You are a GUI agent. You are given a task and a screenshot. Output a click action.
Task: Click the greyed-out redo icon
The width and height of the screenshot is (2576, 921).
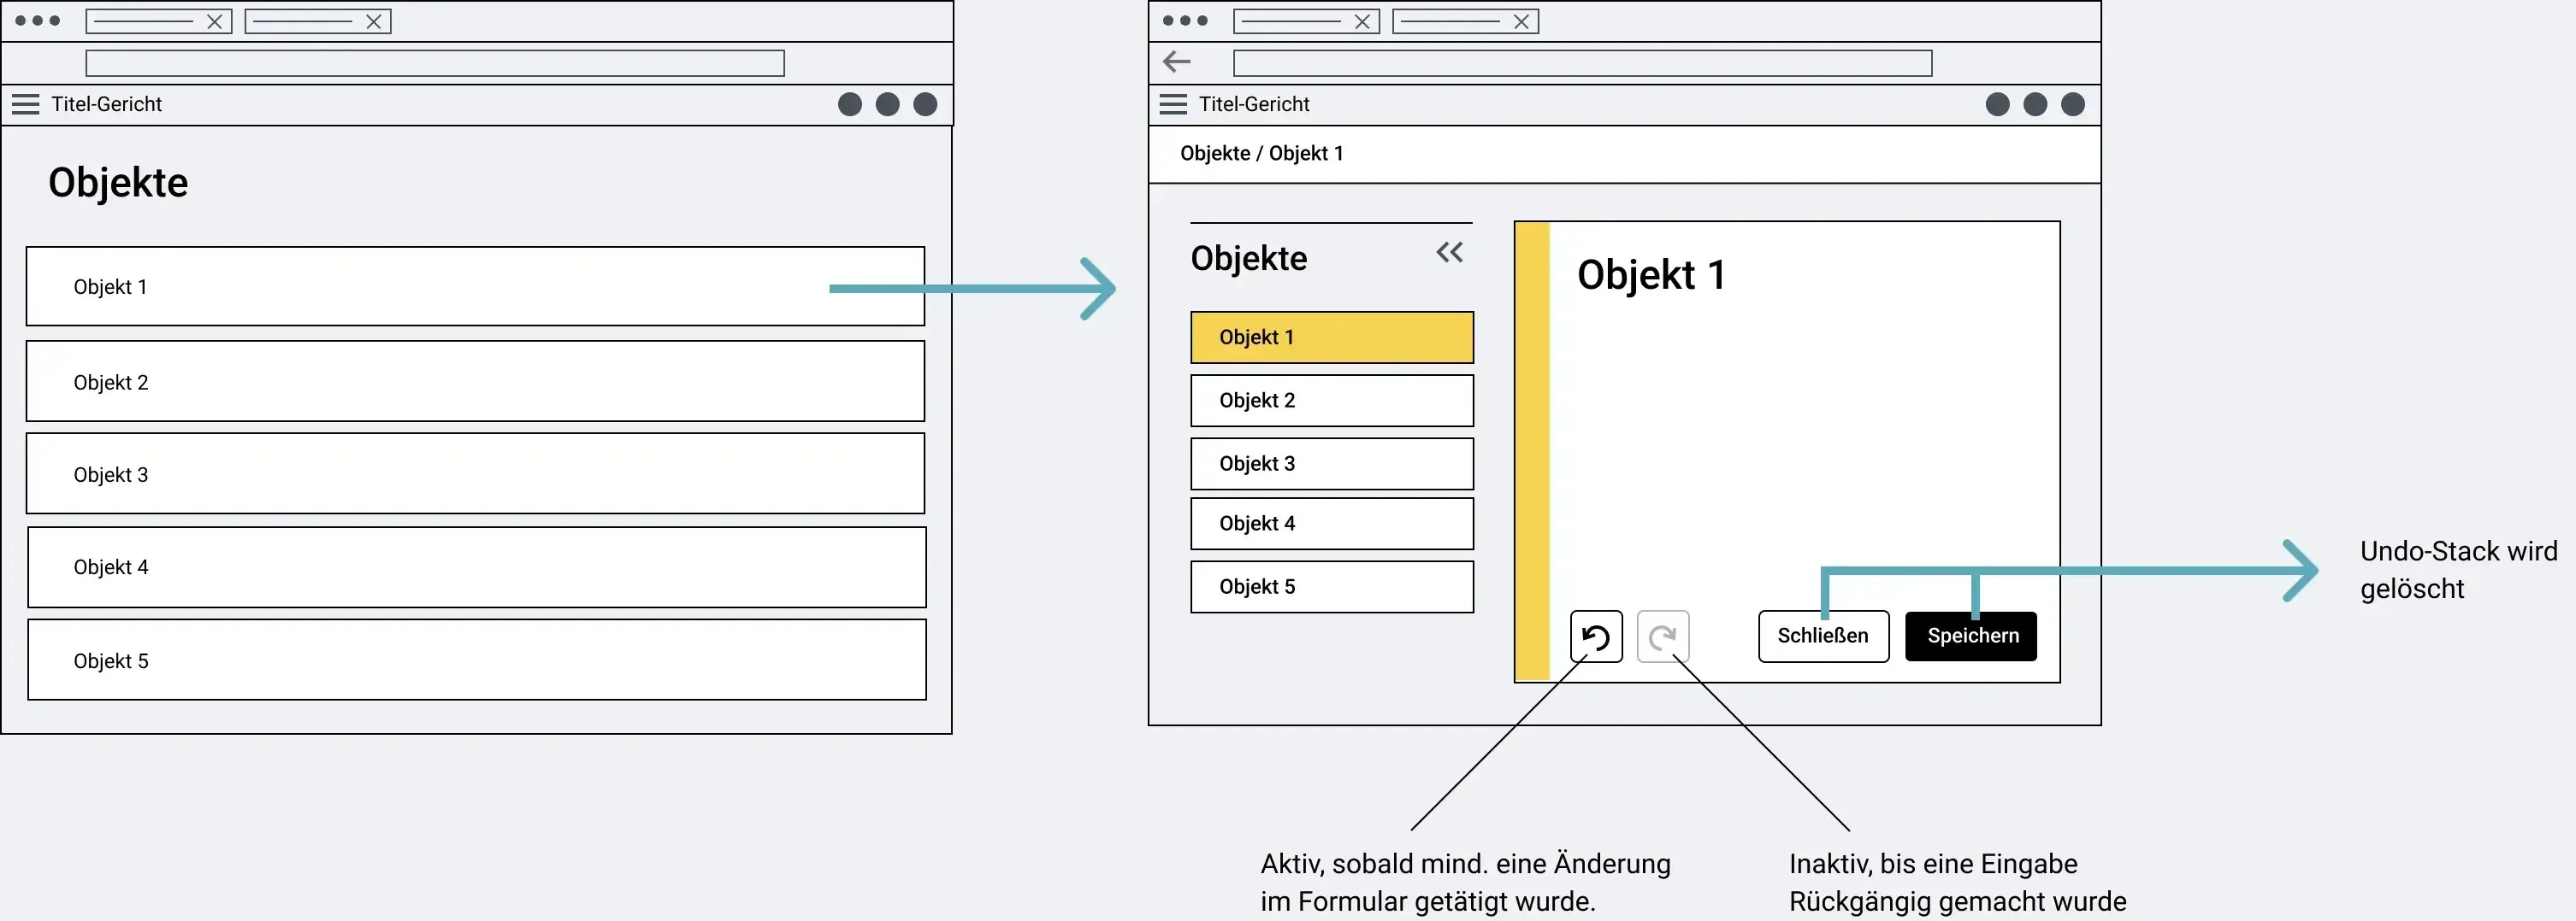pos(1662,636)
